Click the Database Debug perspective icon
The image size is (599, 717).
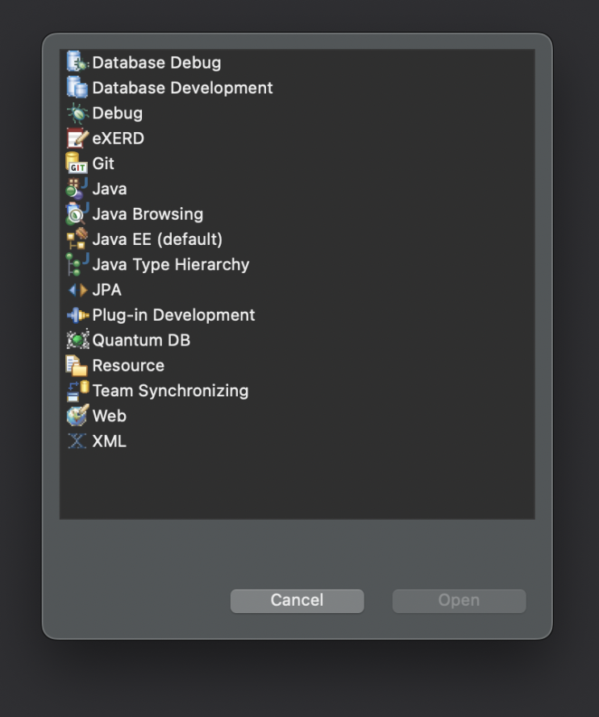pyautogui.click(x=77, y=62)
